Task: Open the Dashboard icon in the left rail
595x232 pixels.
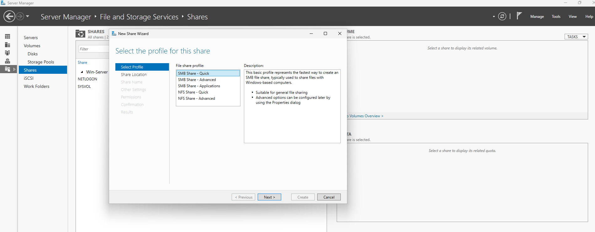Action: pos(8,37)
